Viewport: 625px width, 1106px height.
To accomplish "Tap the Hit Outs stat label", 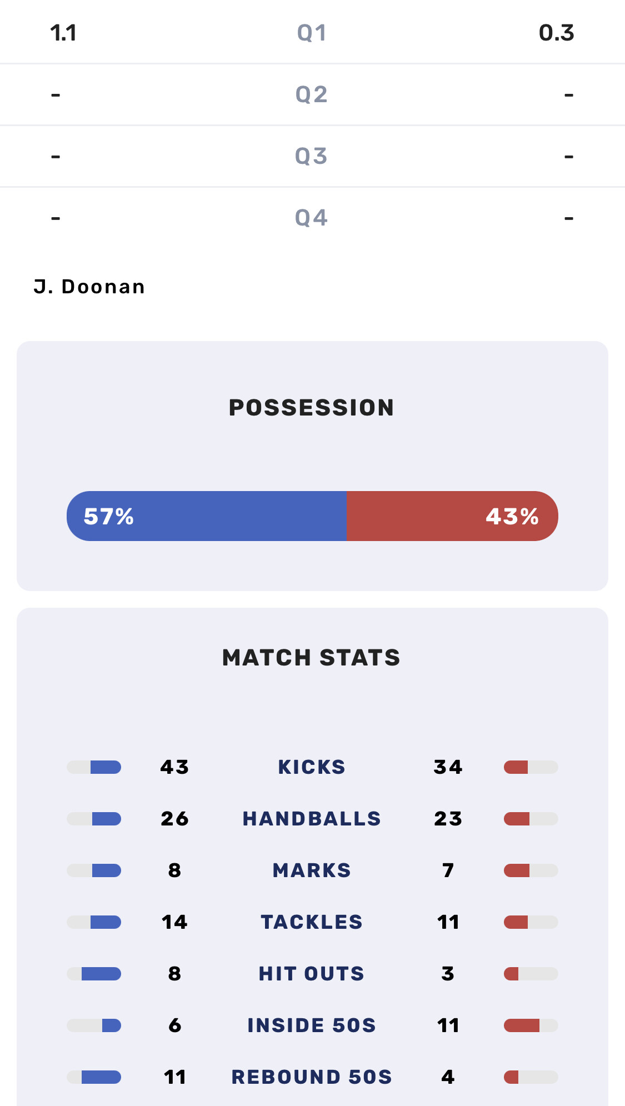I will tap(312, 974).
